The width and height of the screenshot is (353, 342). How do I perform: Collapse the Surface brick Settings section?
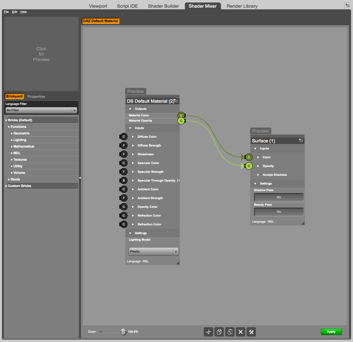click(x=255, y=183)
